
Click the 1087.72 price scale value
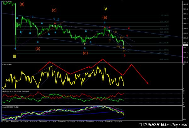click(x=186, y=43)
